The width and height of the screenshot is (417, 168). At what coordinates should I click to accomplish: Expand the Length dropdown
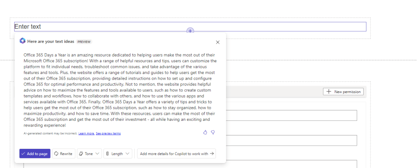118,154
